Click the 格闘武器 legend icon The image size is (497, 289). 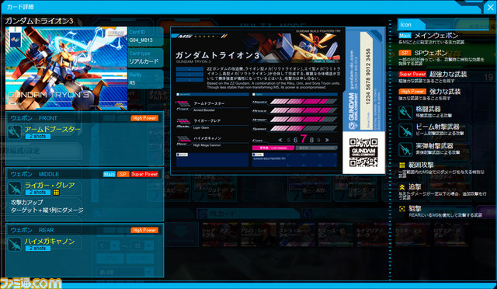point(405,113)
